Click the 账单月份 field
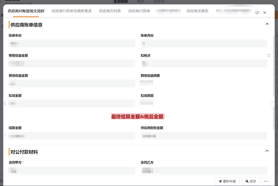 pos(204,43)
